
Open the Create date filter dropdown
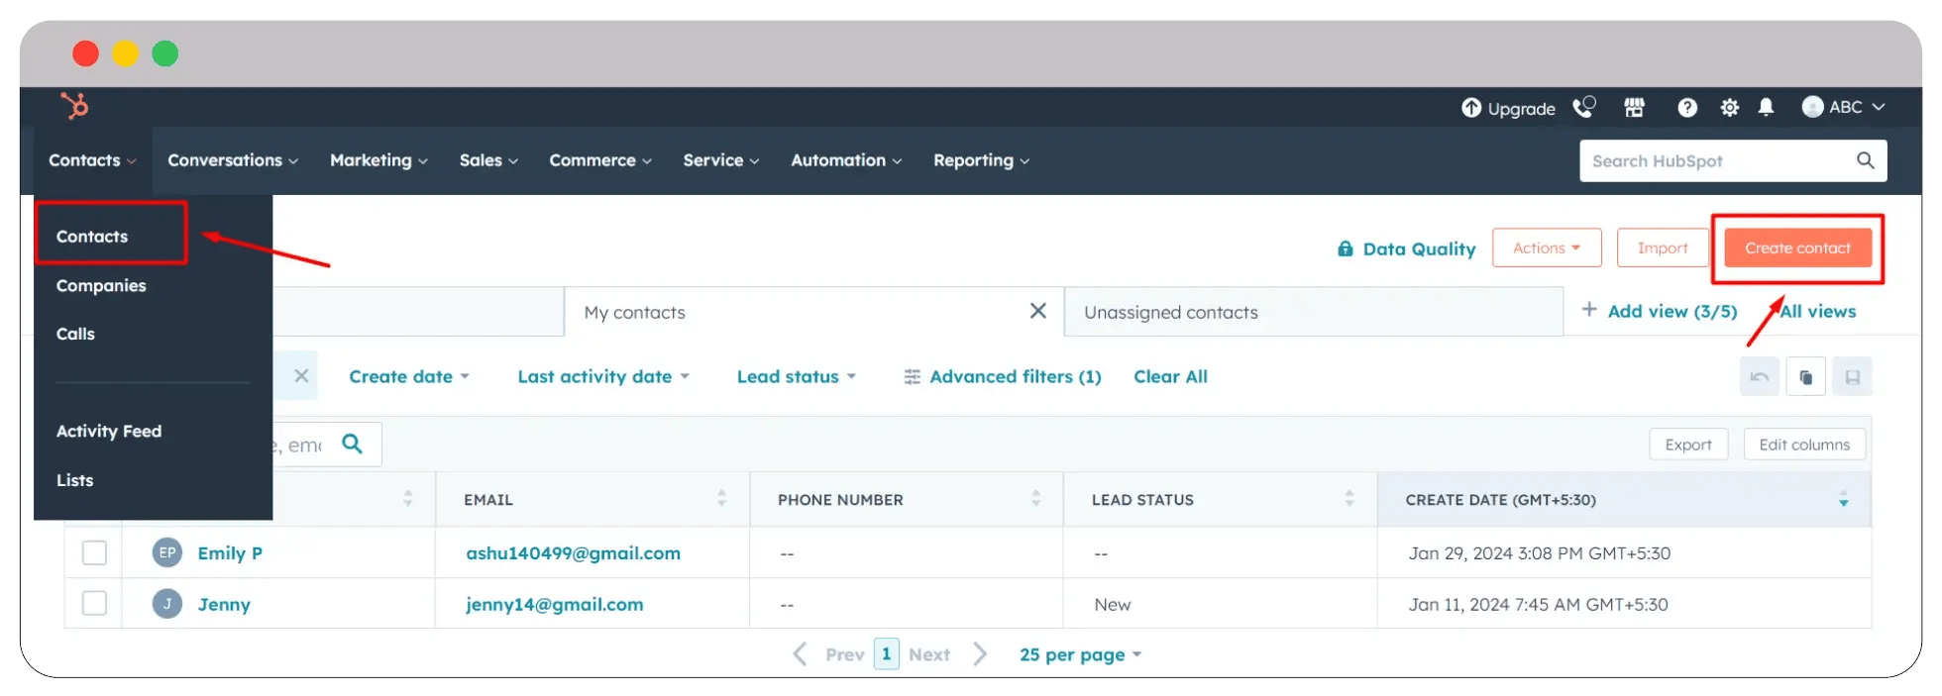point(409,376)
